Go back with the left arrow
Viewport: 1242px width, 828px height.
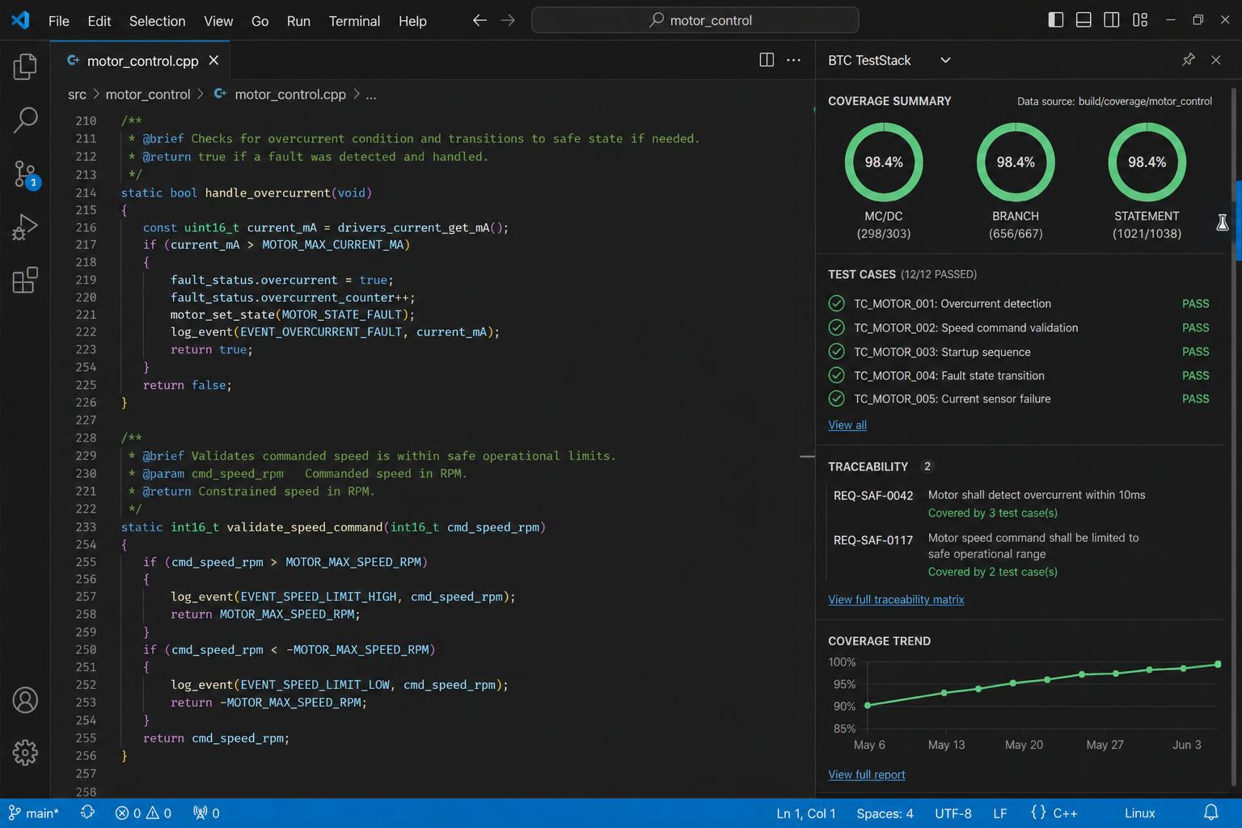tap(479, 20)
